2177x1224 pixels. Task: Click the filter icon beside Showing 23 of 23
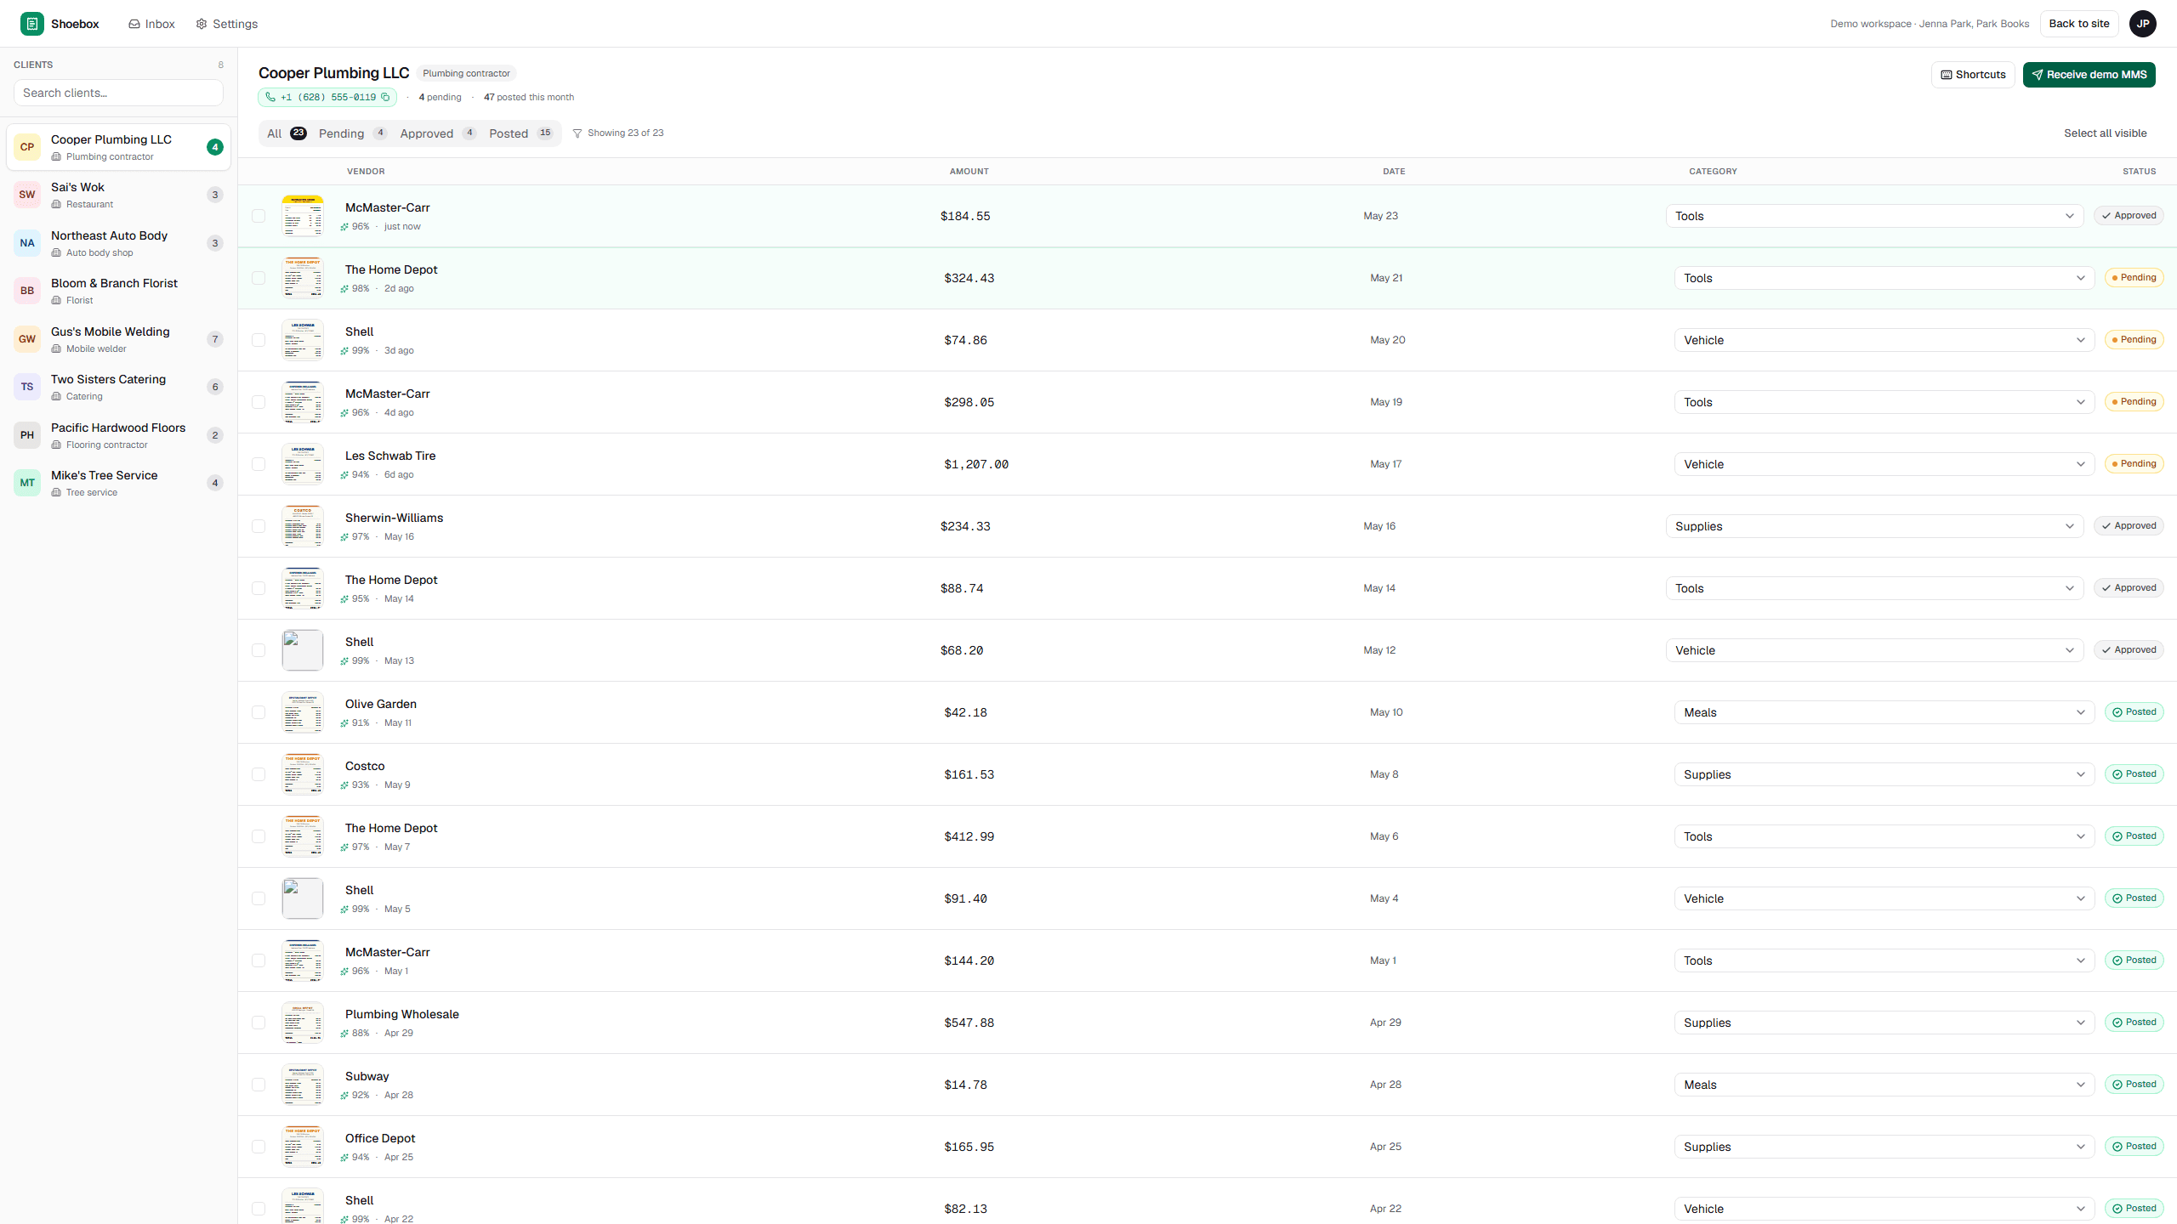click(x=577, y=133)
